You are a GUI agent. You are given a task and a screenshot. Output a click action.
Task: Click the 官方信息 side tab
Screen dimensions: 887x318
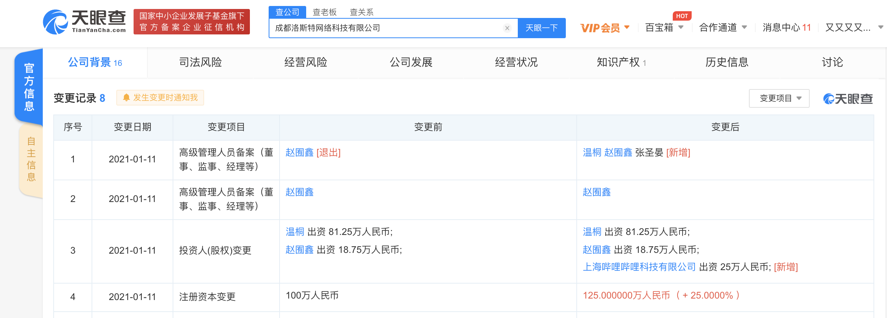click(29, 87)
